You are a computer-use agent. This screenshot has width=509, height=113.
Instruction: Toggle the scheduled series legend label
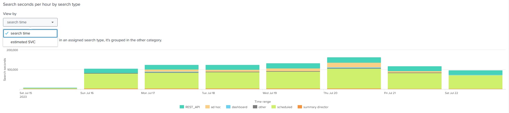(x=285, y=107)
